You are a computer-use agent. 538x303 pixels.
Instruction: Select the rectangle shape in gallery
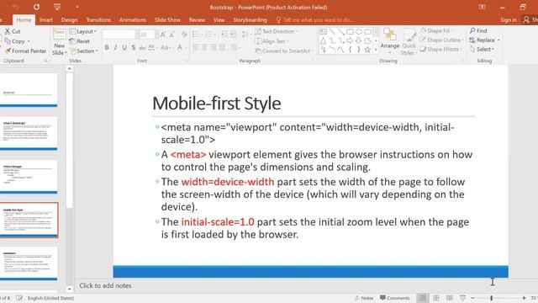pos(350,32)
